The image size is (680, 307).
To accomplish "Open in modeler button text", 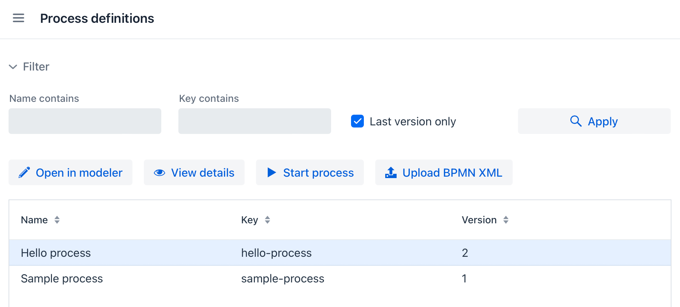I will pos(79,173).
